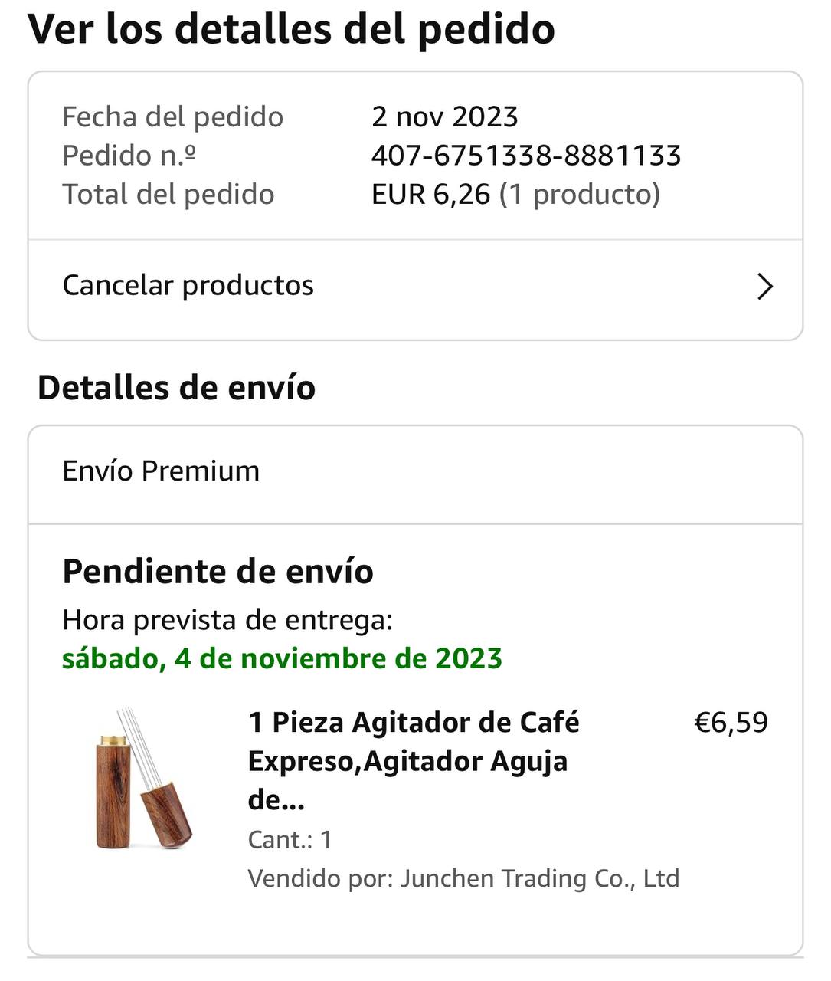Tap the Envío Premium row
Viewport: 831px width, 981px height.
(414, 471)
